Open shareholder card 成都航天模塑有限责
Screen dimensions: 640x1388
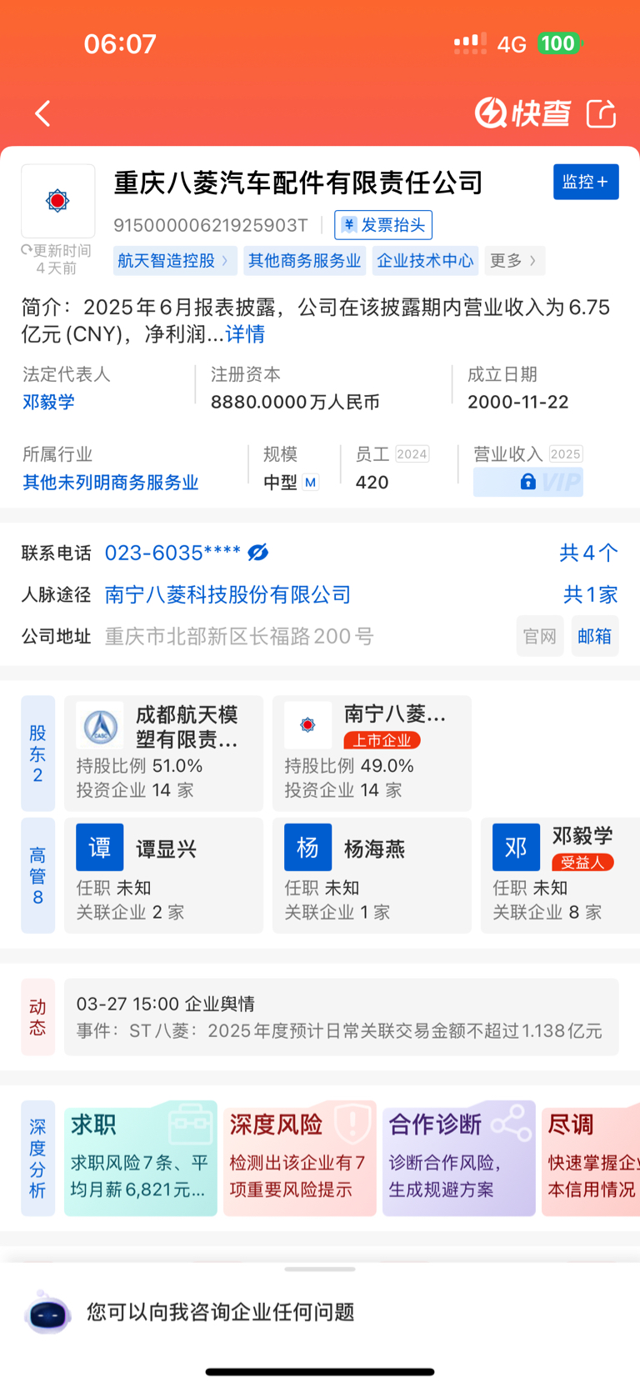[x=163, y=754]
